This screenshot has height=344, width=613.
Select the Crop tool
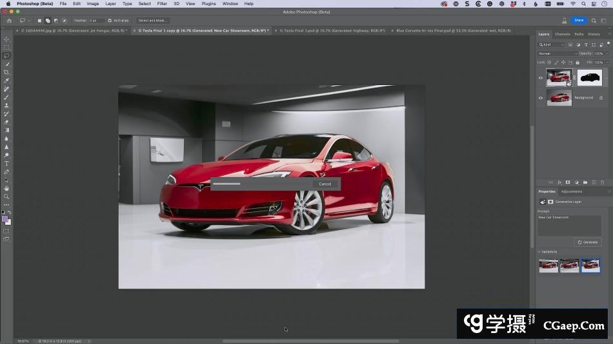[6, 72]
